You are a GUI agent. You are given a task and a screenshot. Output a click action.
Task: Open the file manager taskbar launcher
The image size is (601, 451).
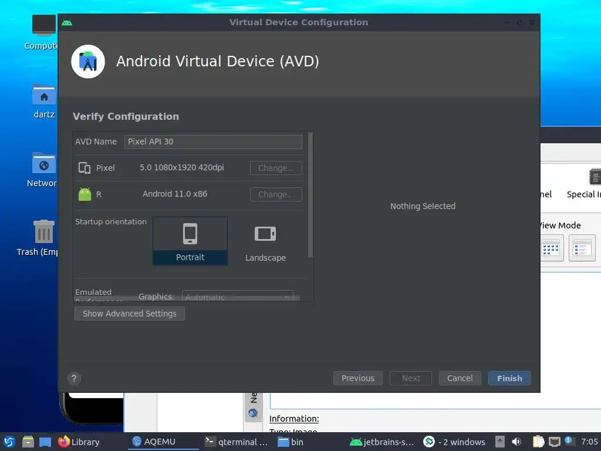[x=28, y=442]
